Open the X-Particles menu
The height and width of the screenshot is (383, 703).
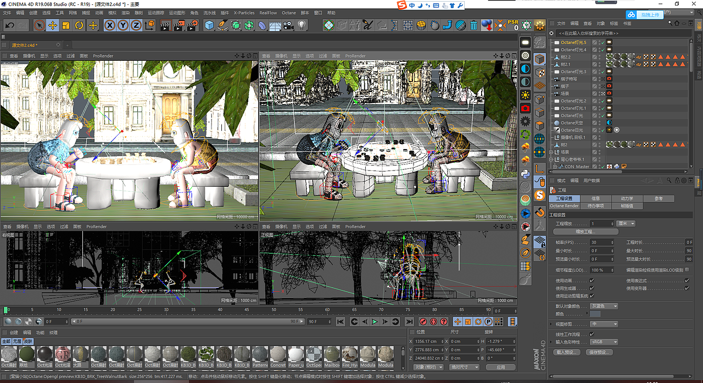point(244,12)
